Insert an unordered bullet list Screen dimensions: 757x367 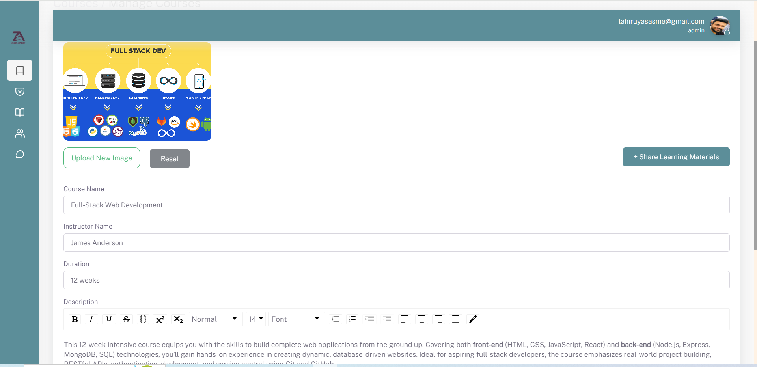(x=336, y=319)
